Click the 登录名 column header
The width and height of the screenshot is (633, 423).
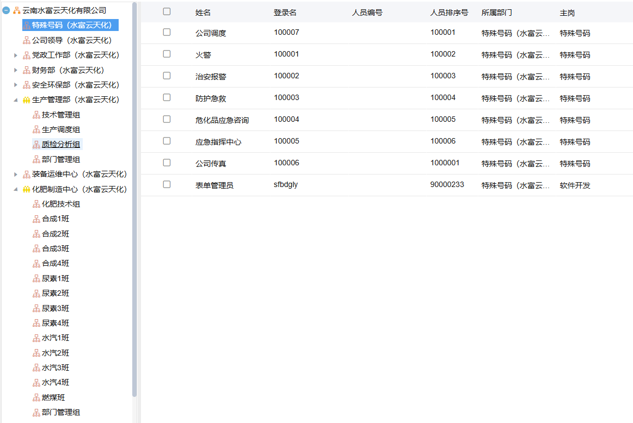(x=285, y=13)
